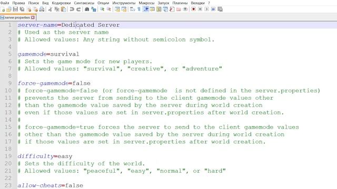The width and height of the screenshot is (337, 189).
Task: Open the Кодировки menu
Action: (61, 3)
